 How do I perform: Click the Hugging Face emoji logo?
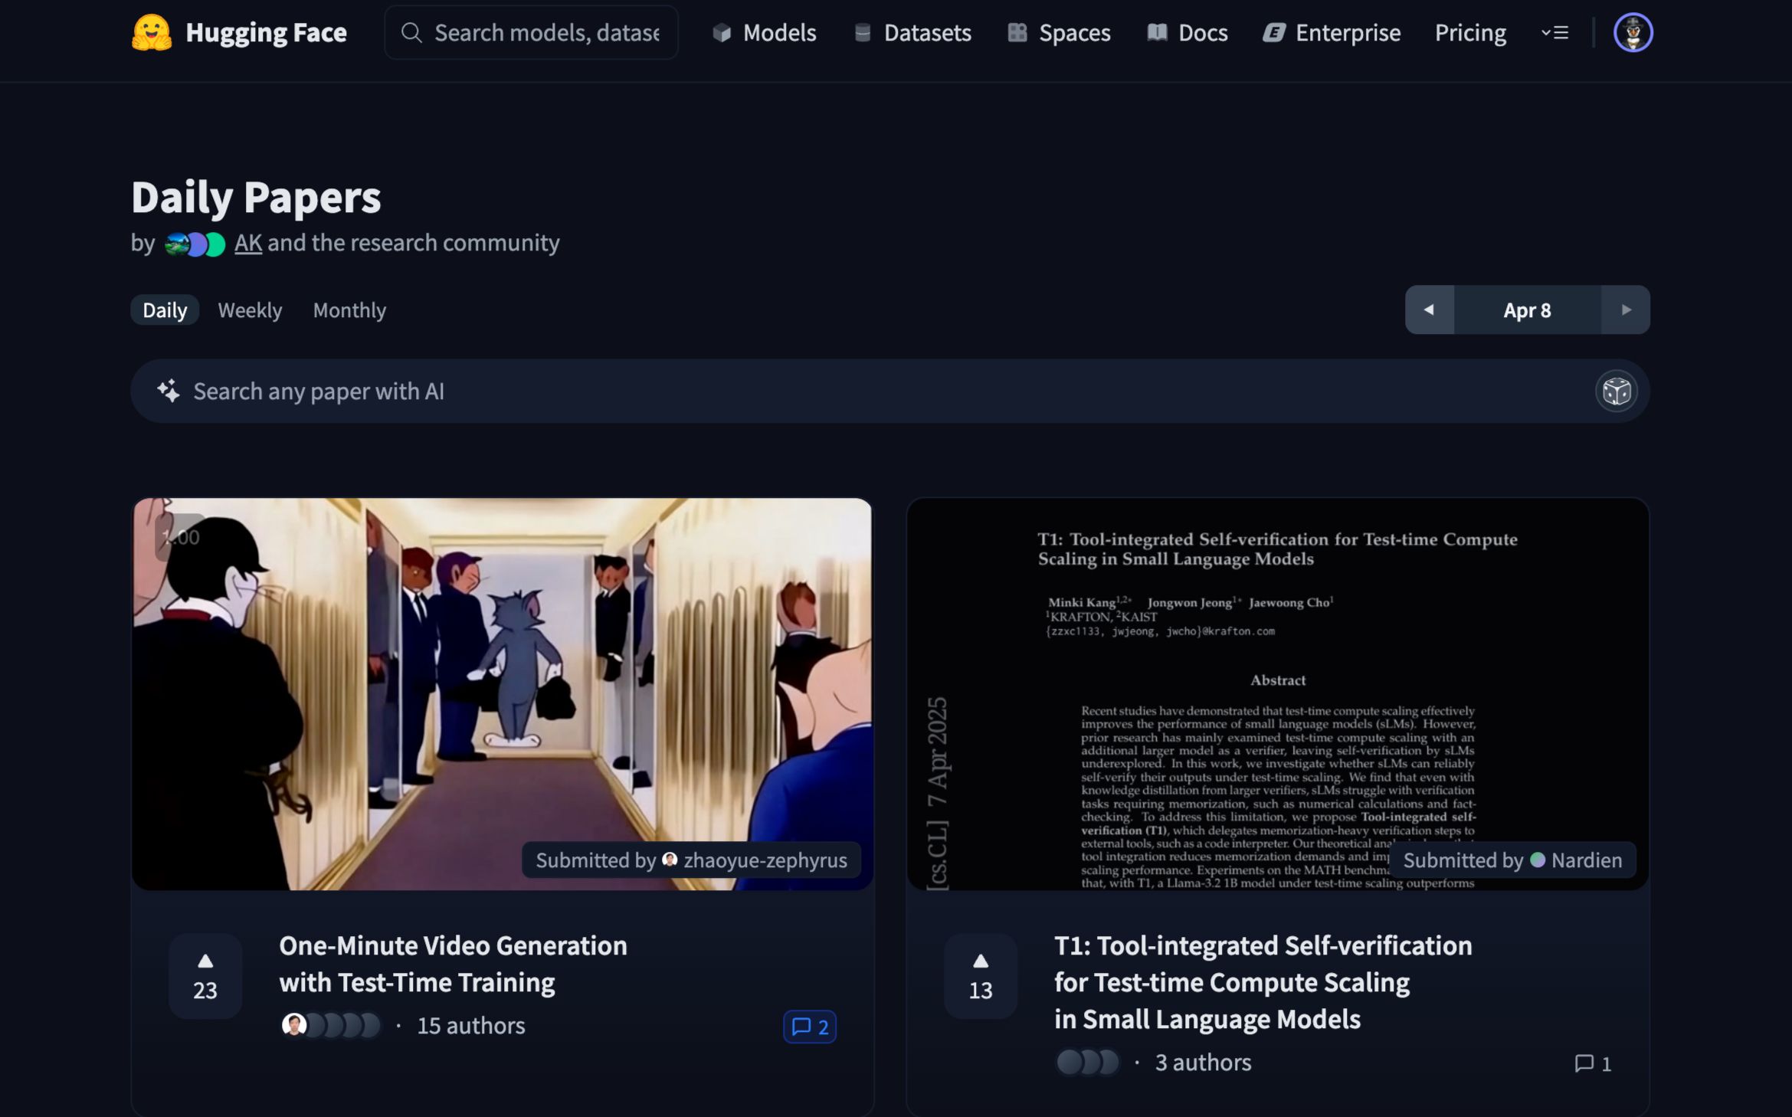152,33
